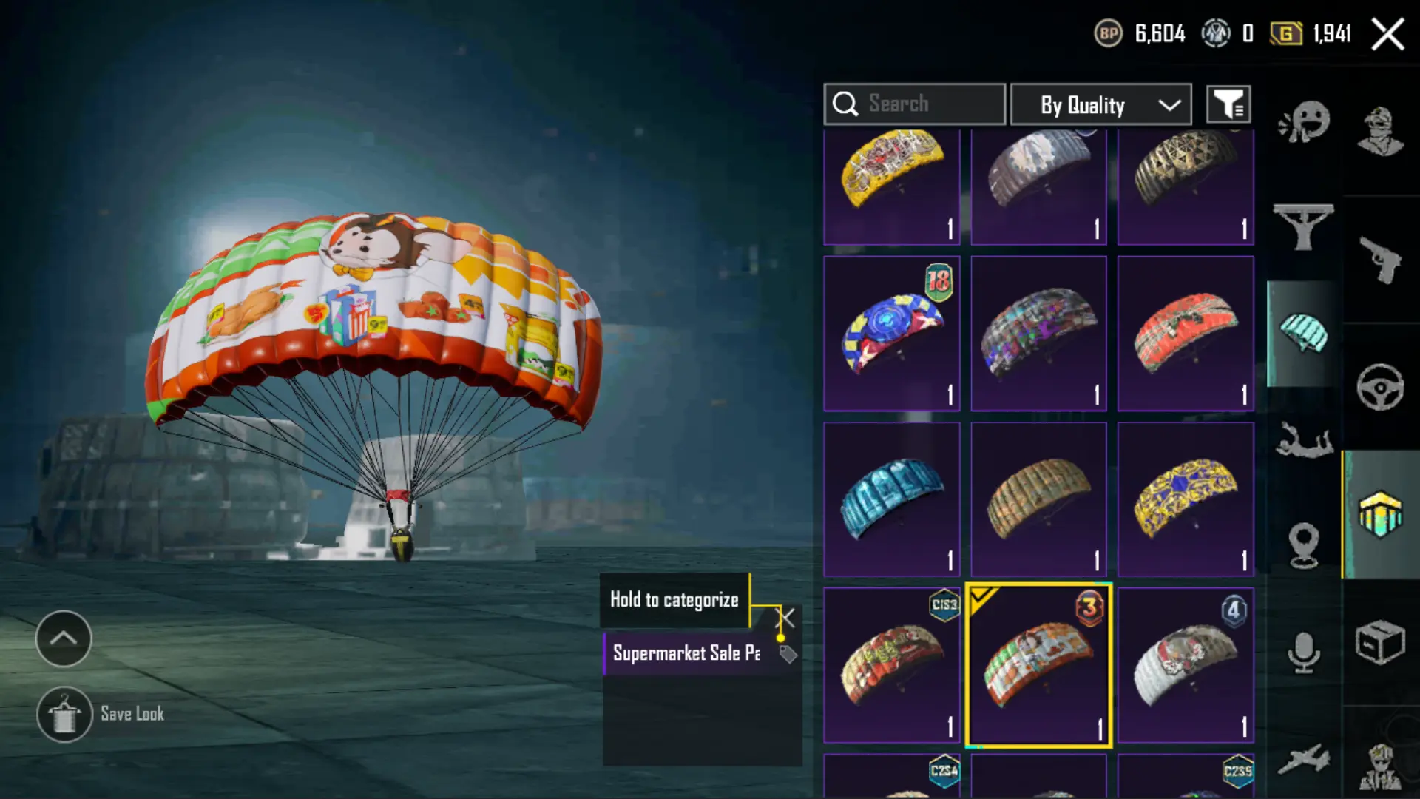1420x799 pixels.
Task: Expand the round up-arrow panel button
Action: 64,638
